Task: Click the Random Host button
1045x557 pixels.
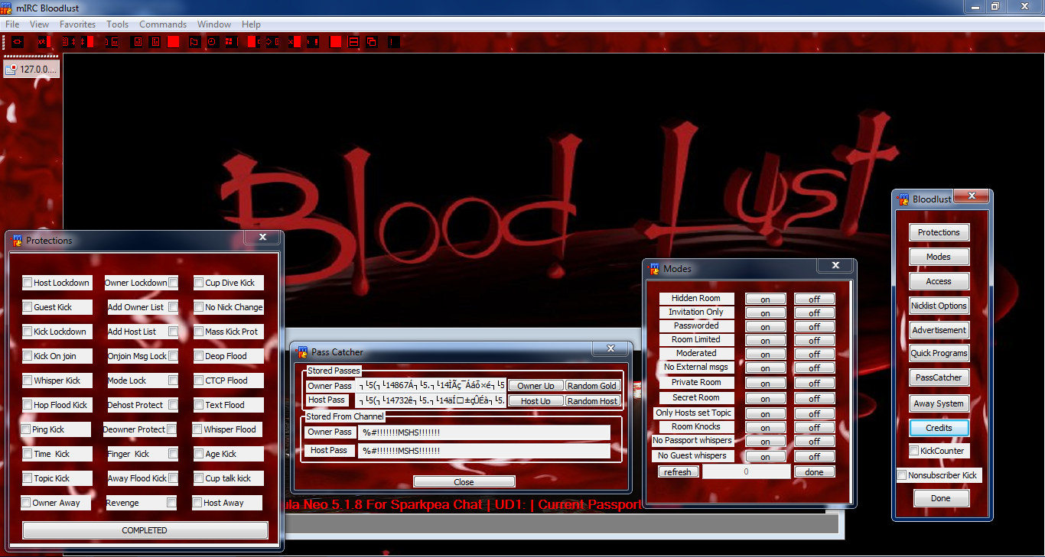Action: pyautogui.click(x=592, y=401)
